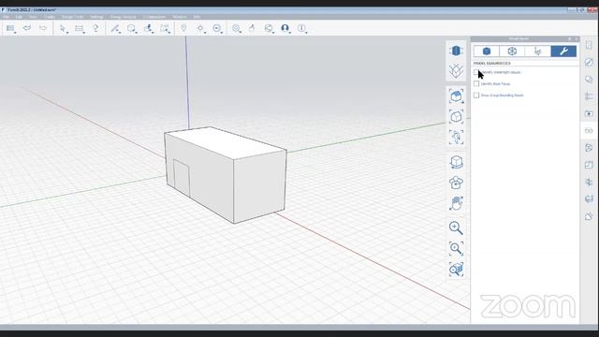Select the box's white top face
Image resolution: width=599 pixels, height=337 pixels.
point(226,142)
